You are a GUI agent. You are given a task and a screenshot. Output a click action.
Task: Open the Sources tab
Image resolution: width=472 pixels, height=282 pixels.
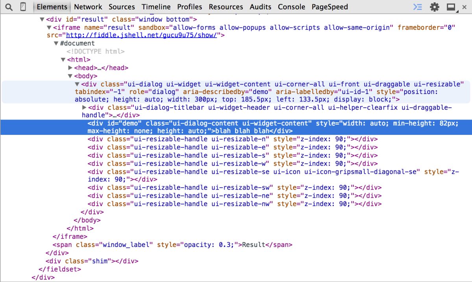click(x=122, y=7)
